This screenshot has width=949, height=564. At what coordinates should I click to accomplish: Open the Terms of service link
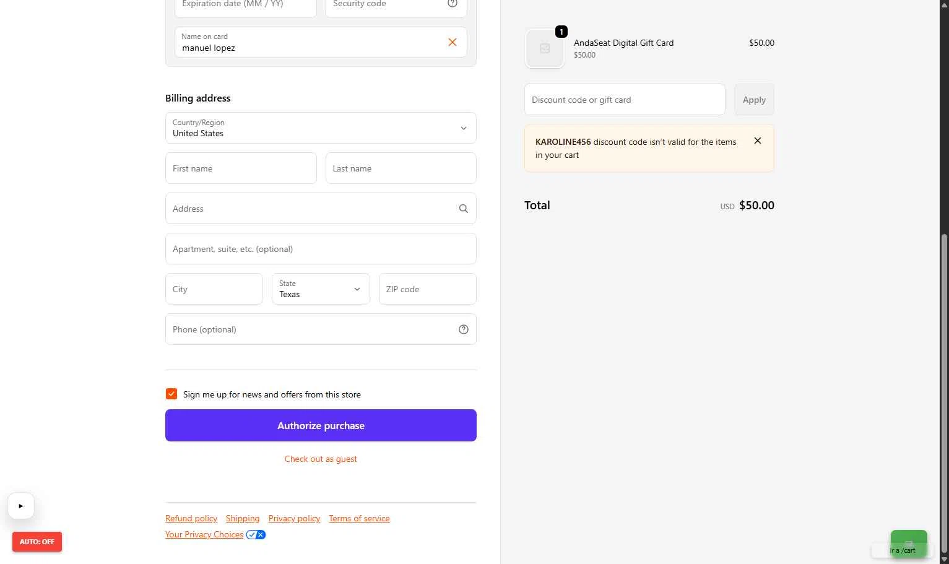[359, 519]
